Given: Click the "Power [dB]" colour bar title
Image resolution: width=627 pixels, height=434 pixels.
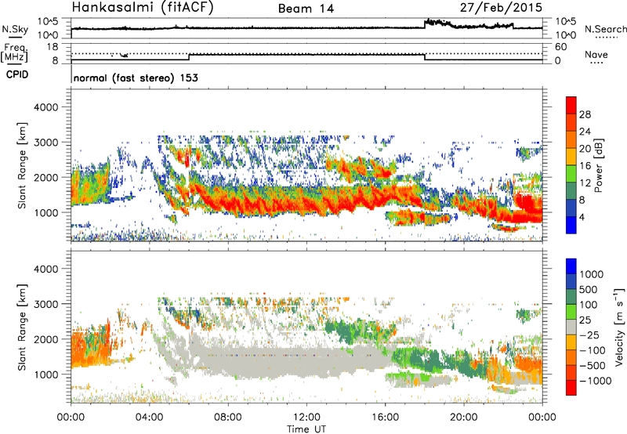Looking at the screenshot, I should [x=598, y=165].
